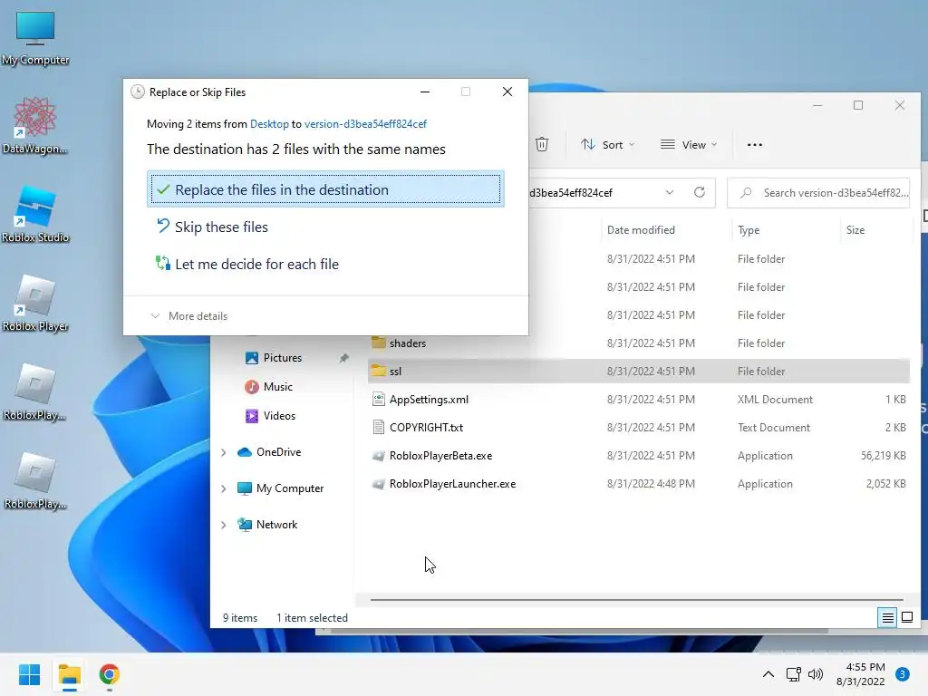Open Google Chrome from taskbar

pos(109,674)
